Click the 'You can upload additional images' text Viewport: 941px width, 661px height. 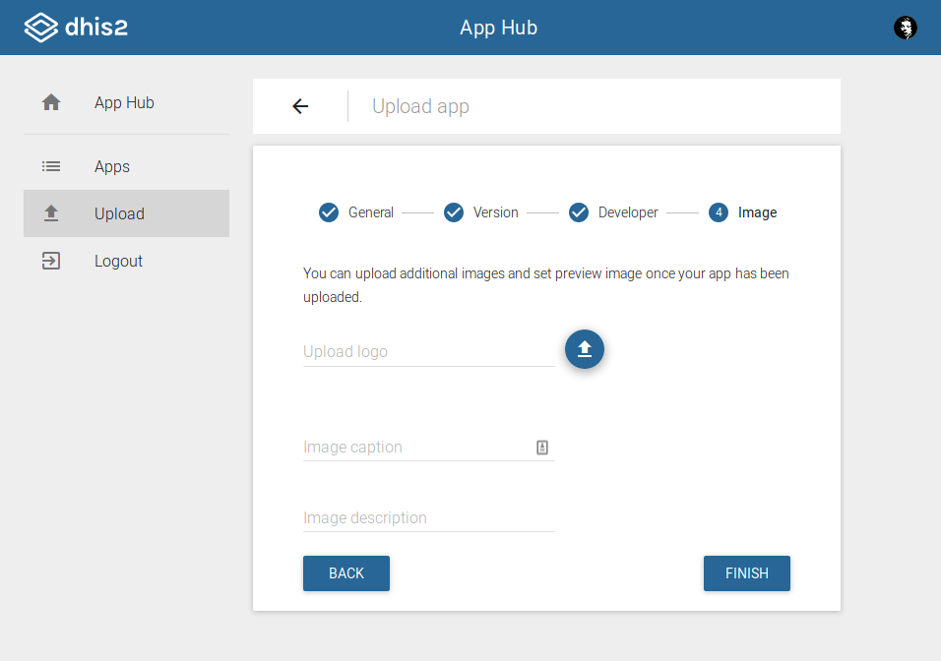click(546, 285)
